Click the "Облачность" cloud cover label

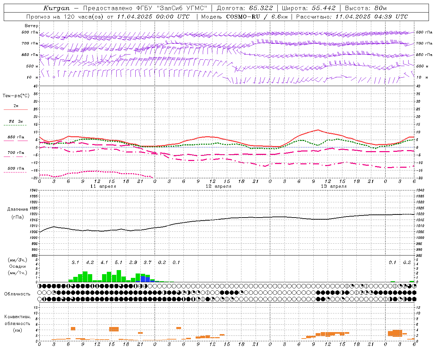17,294
